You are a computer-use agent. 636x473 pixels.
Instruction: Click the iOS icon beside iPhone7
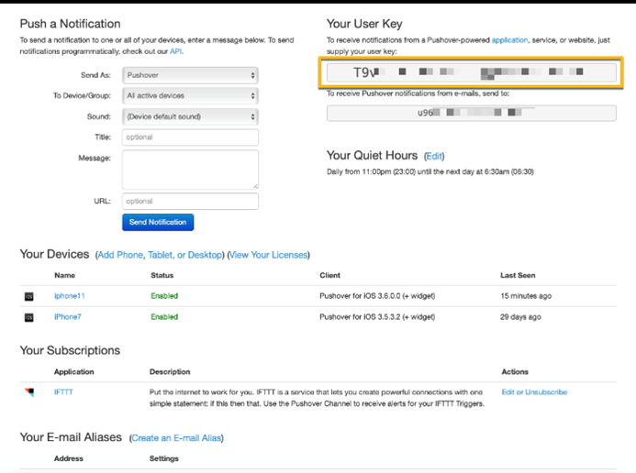coord(29,317)
